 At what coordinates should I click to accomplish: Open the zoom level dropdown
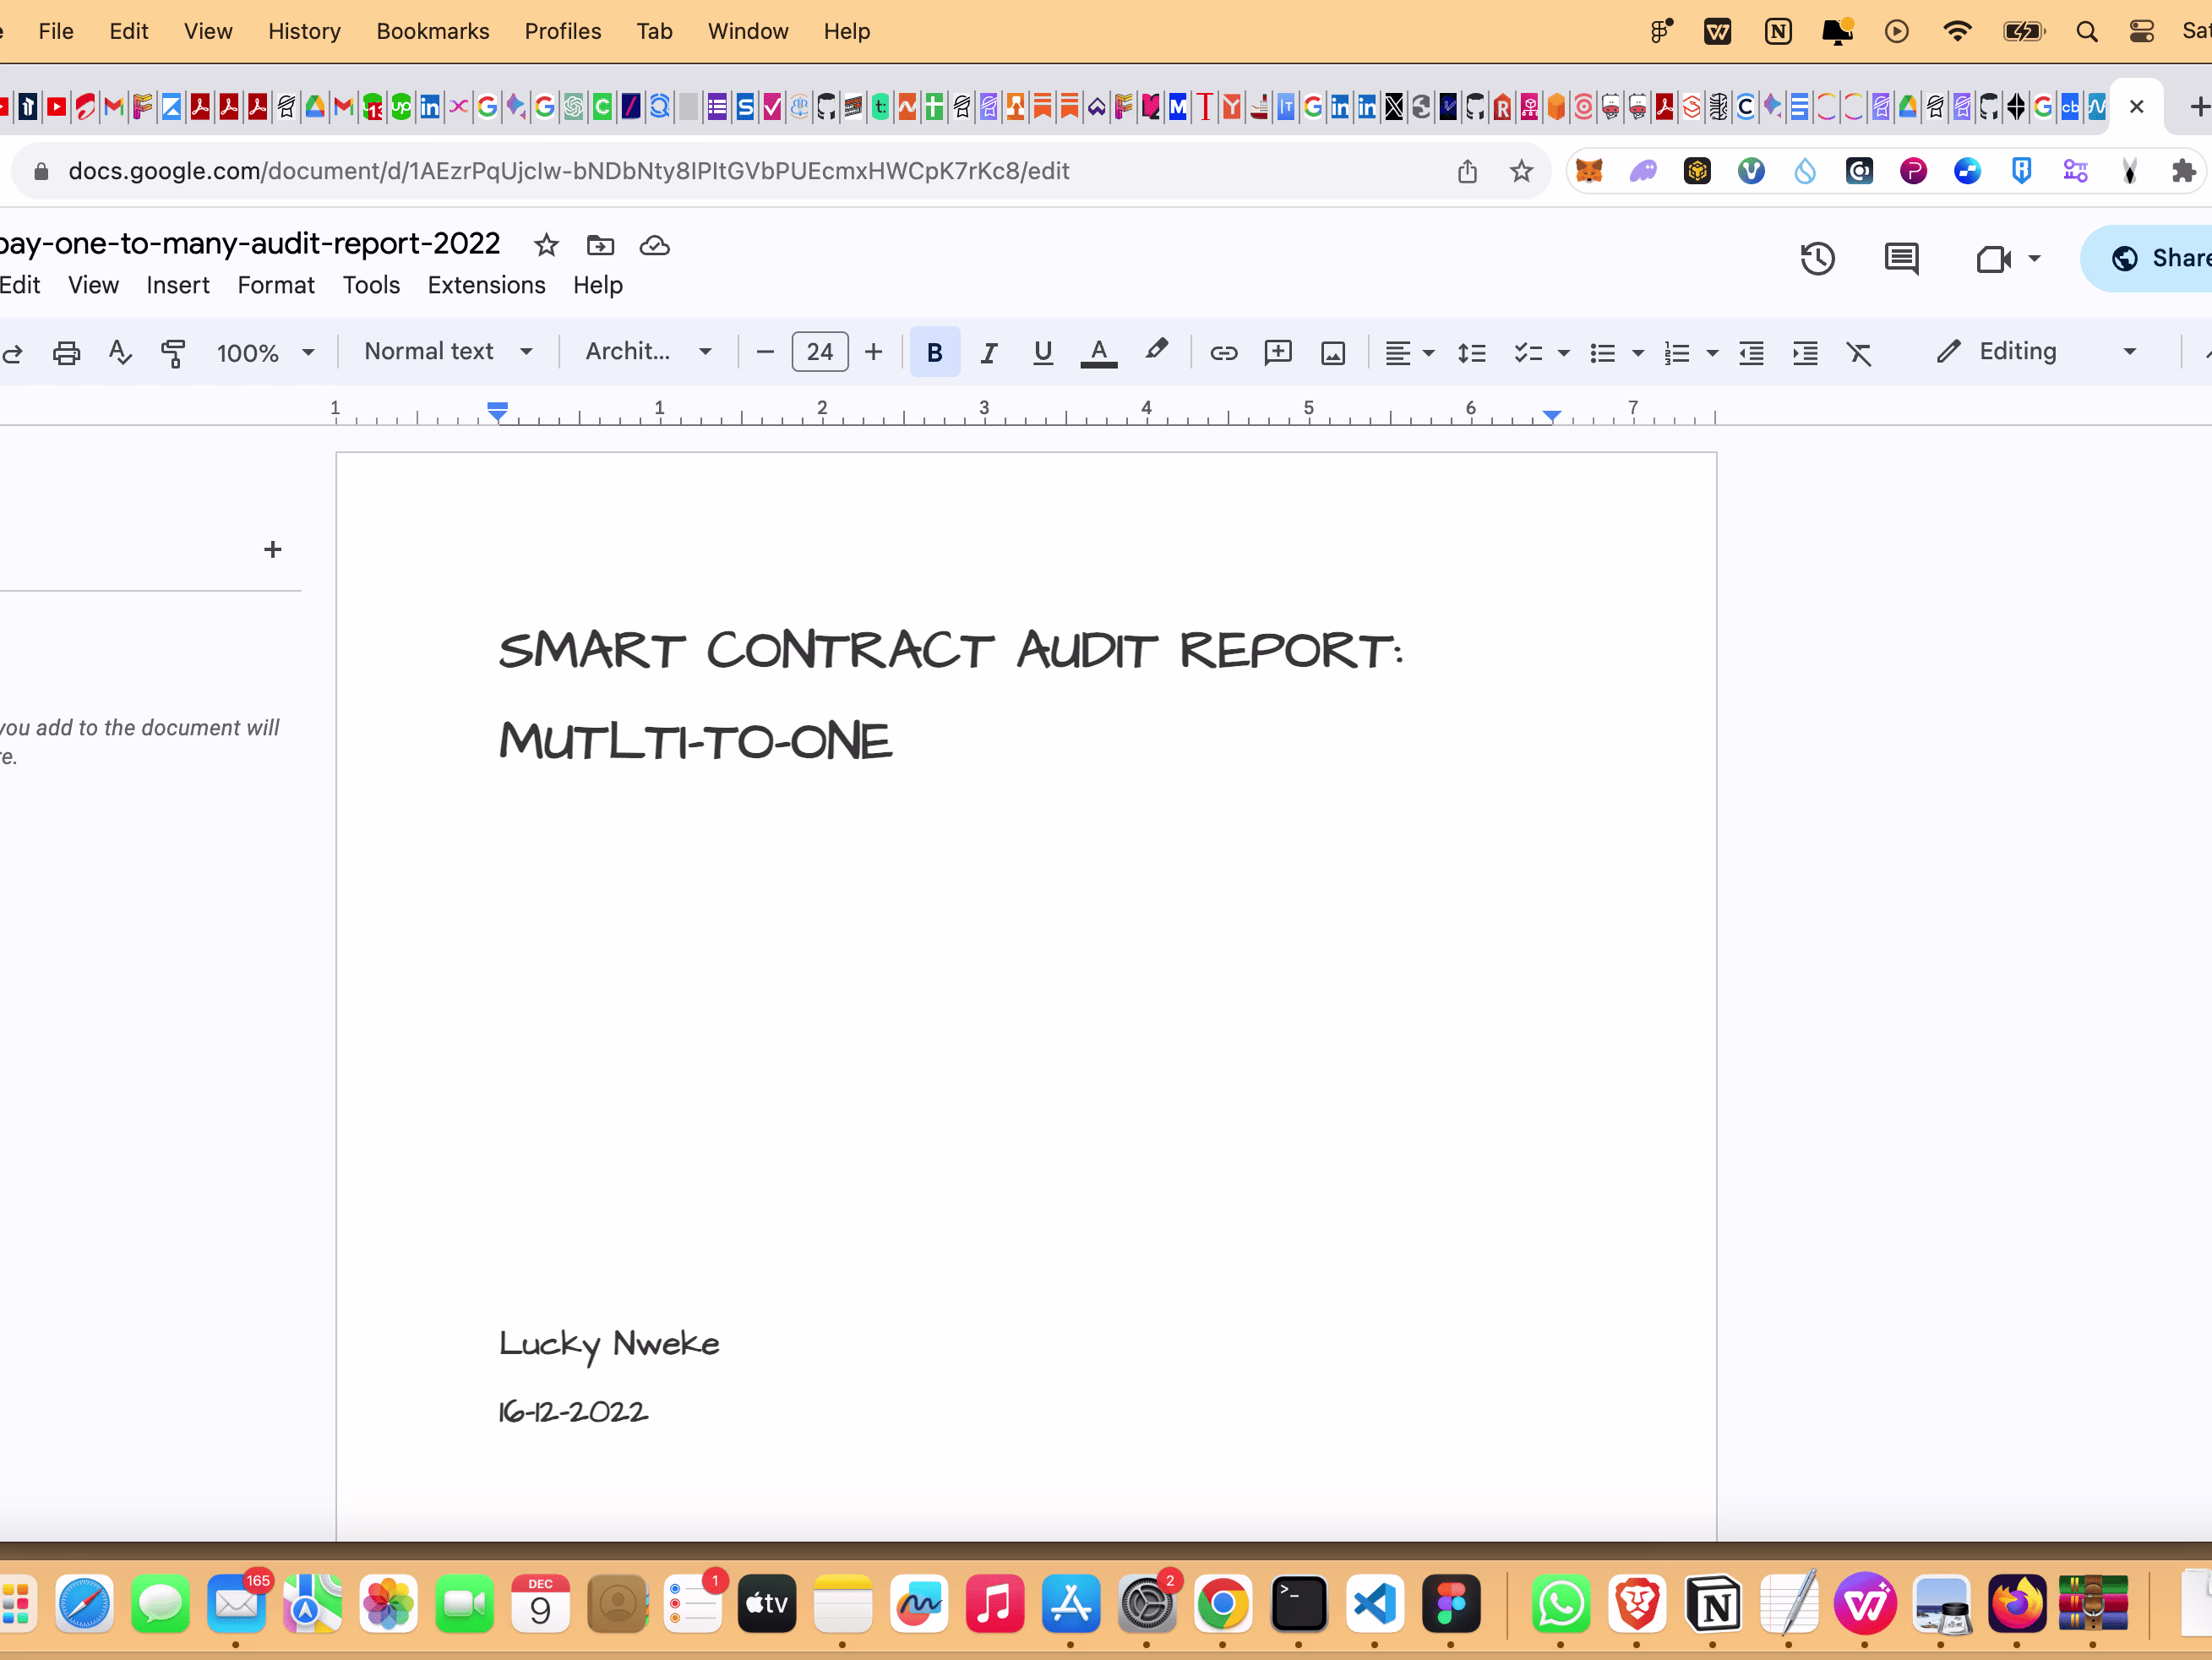pyautogui.click(x=265, y=352)
